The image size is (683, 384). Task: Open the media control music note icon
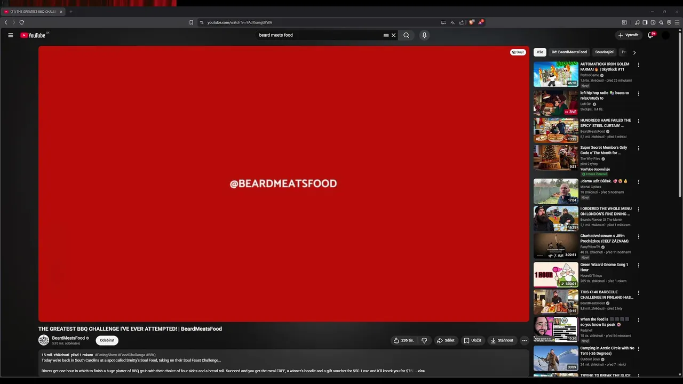(637, 22)
